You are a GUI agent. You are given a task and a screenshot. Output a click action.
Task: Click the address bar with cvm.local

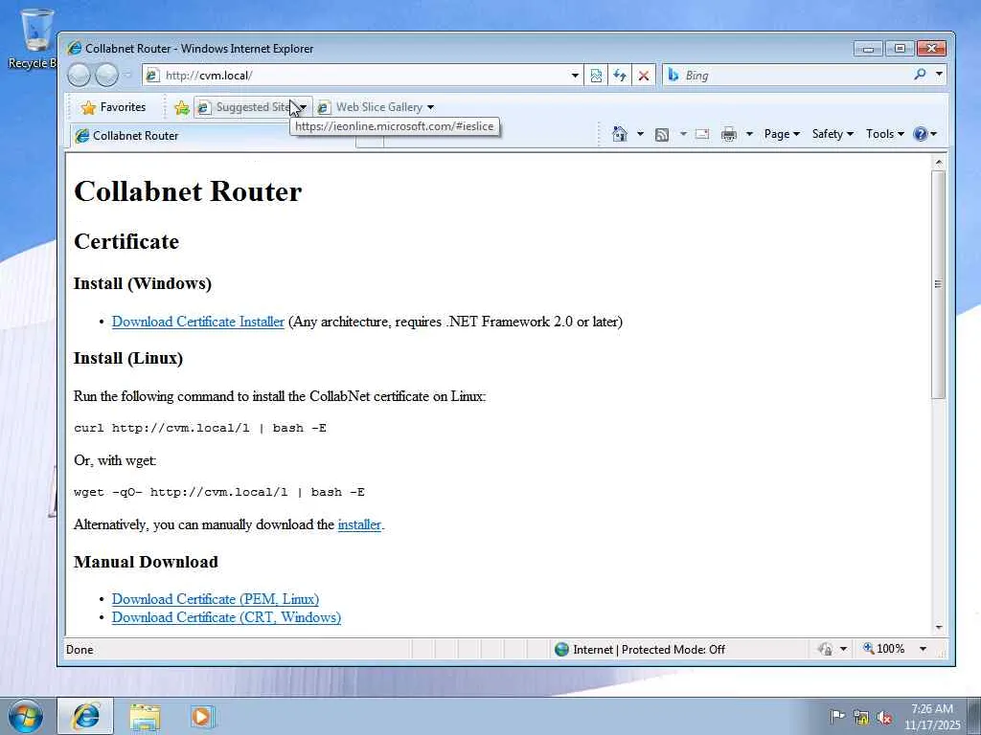pyautogui.click(x=355, y=75)
